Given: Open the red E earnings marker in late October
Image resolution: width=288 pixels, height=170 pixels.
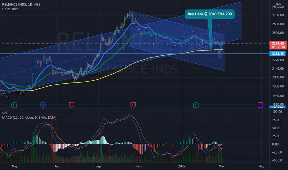Looking at the screenshot, I should pyautogui.click(x=133, y=105).
